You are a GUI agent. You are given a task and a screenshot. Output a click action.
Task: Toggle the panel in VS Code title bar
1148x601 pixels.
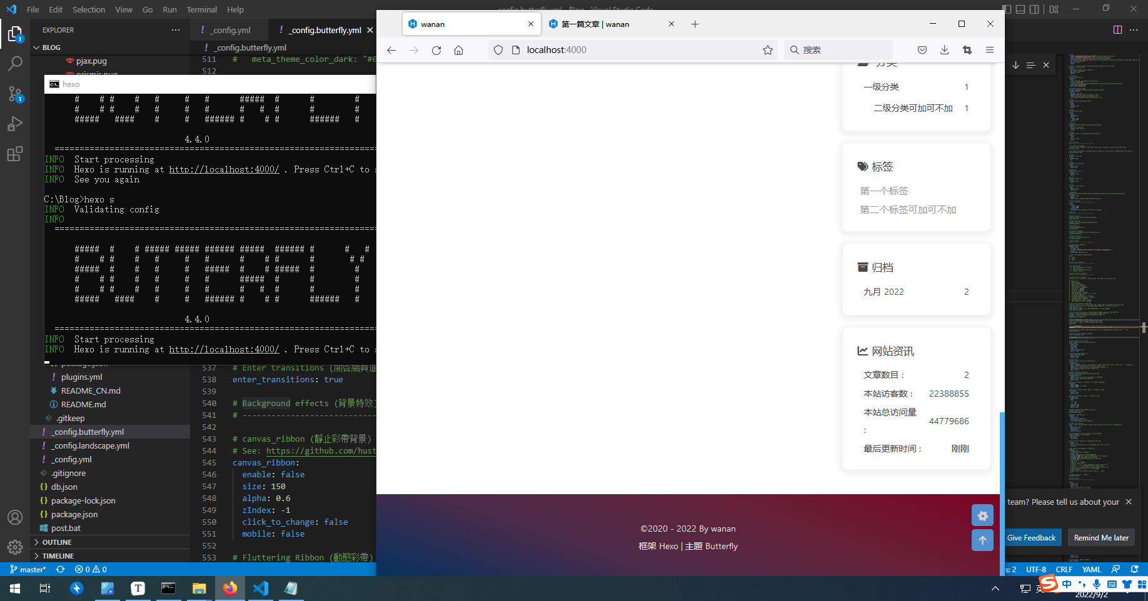click(1020, 9)
